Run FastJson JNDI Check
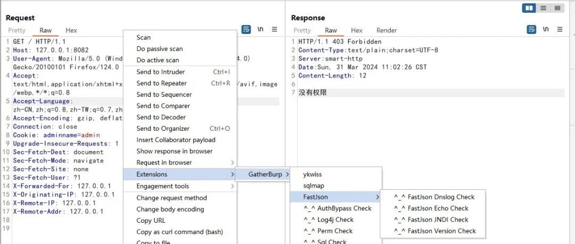Viewport: 575px width, 244px height. pyautogui.click(x=433, y=220)
